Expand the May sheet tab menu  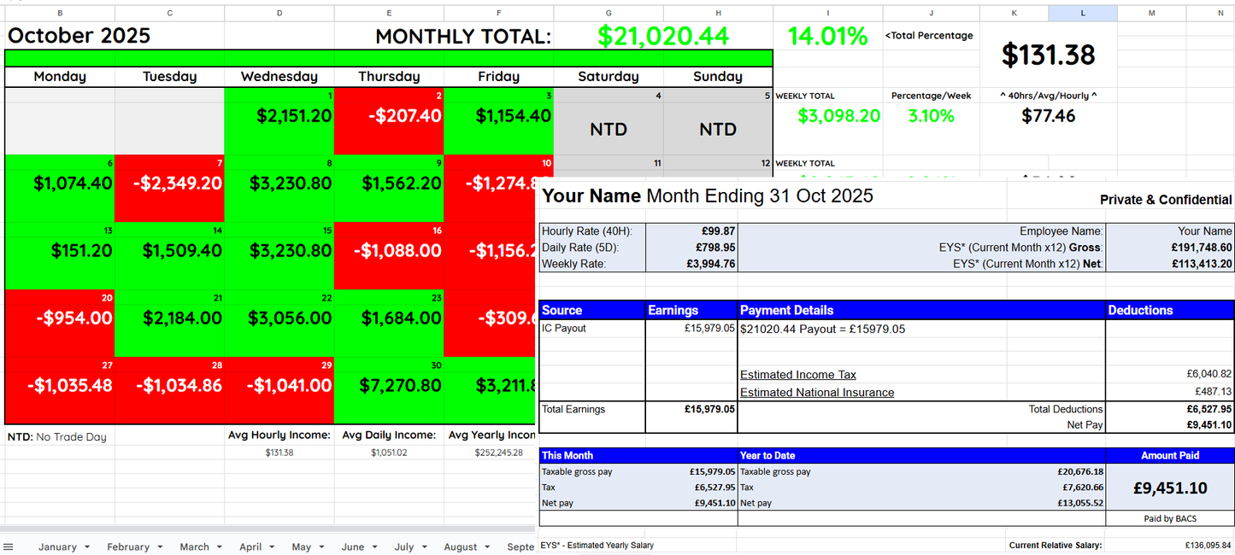321,546
